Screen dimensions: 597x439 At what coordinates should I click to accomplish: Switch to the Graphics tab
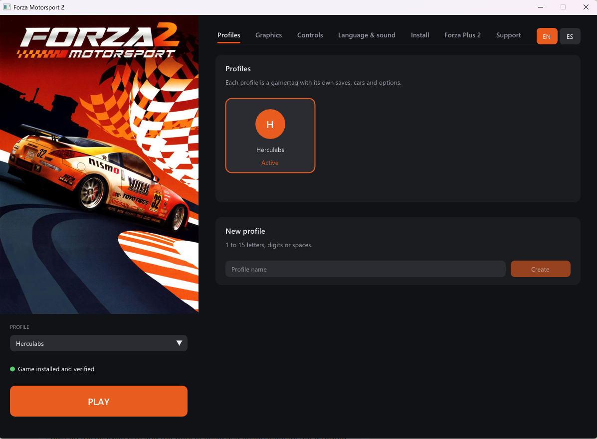(268, 35)
